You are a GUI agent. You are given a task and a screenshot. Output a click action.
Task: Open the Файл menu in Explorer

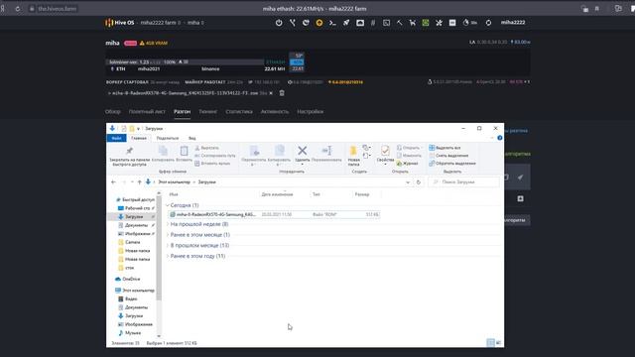click(x=117, y=138)
